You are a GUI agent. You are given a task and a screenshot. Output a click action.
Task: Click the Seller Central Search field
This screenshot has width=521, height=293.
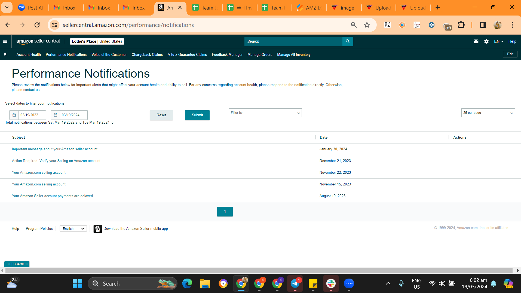click(293, 41)
